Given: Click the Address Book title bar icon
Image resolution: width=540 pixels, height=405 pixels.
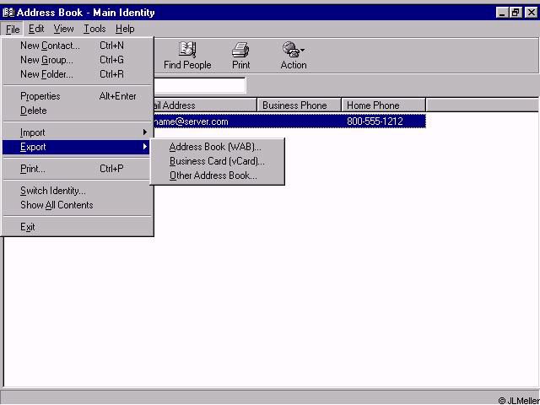Looking at the screenshot, I should (x=8, y=13).
